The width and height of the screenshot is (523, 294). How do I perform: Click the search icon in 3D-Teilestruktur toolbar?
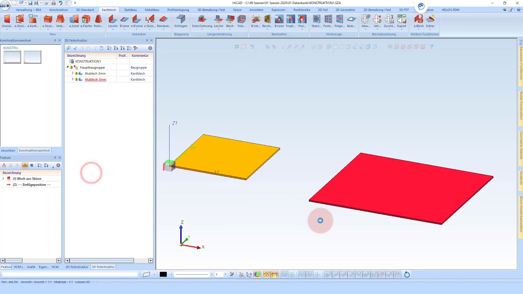coord(69,48)
